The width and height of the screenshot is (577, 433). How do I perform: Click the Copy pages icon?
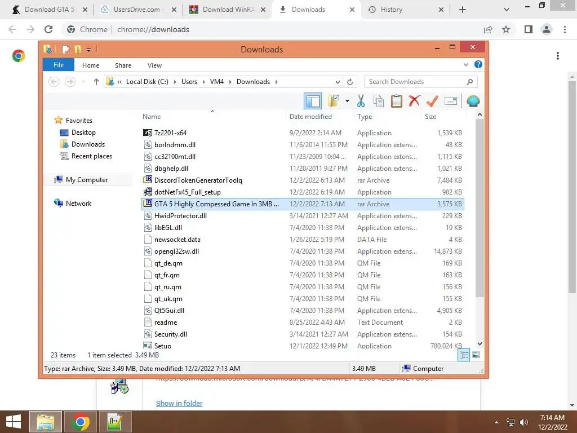[378, 101]
